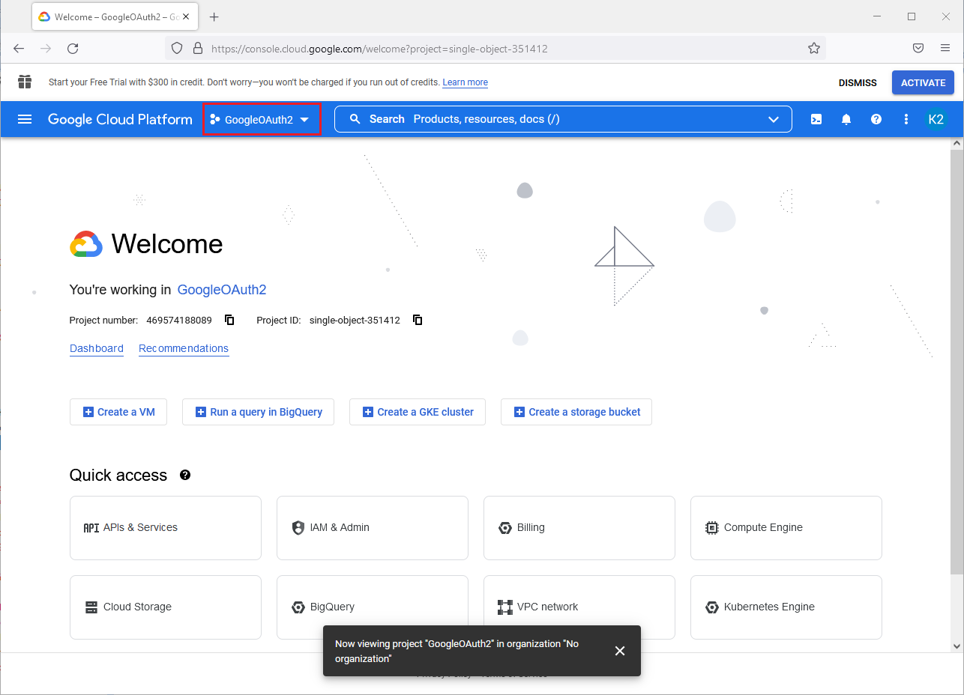Image resolution: width=964 pixels, height=695 pixels.
Task: Open the Firefox application menu
Action: click(x=945, y=49)
